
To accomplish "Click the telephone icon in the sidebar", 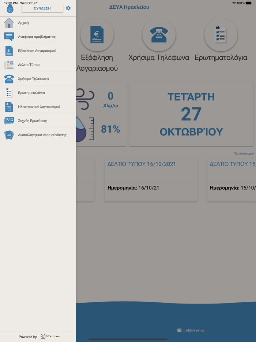I will click(9, 79).
